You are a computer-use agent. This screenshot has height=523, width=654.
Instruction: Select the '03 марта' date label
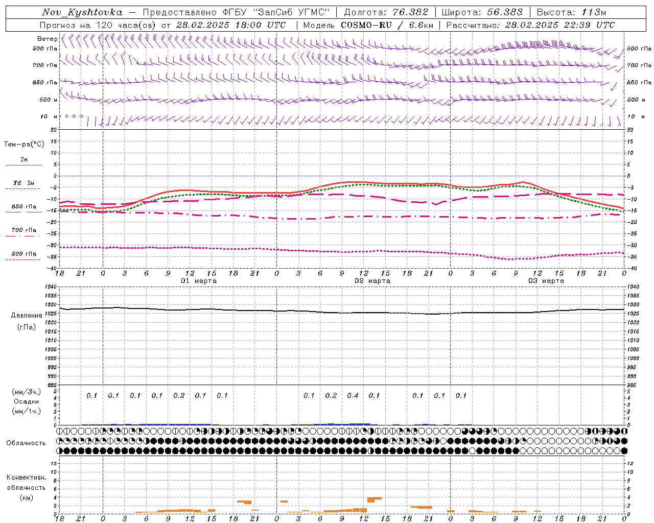(546, 281)
